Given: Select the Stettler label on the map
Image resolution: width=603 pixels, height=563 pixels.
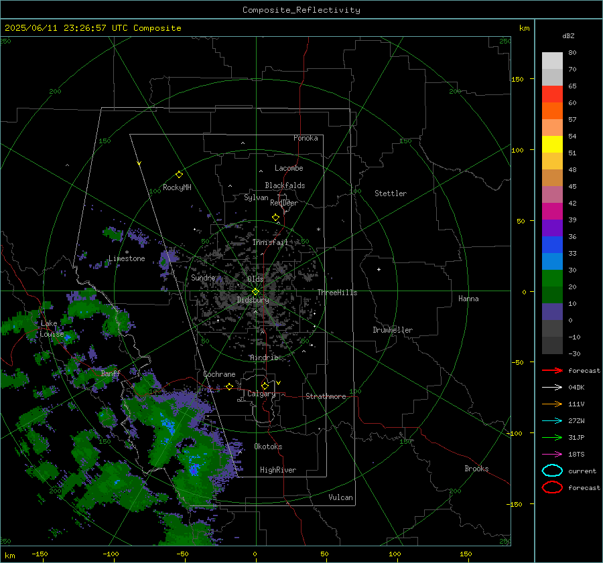Looking at the screenshot, I should point(391,193).
